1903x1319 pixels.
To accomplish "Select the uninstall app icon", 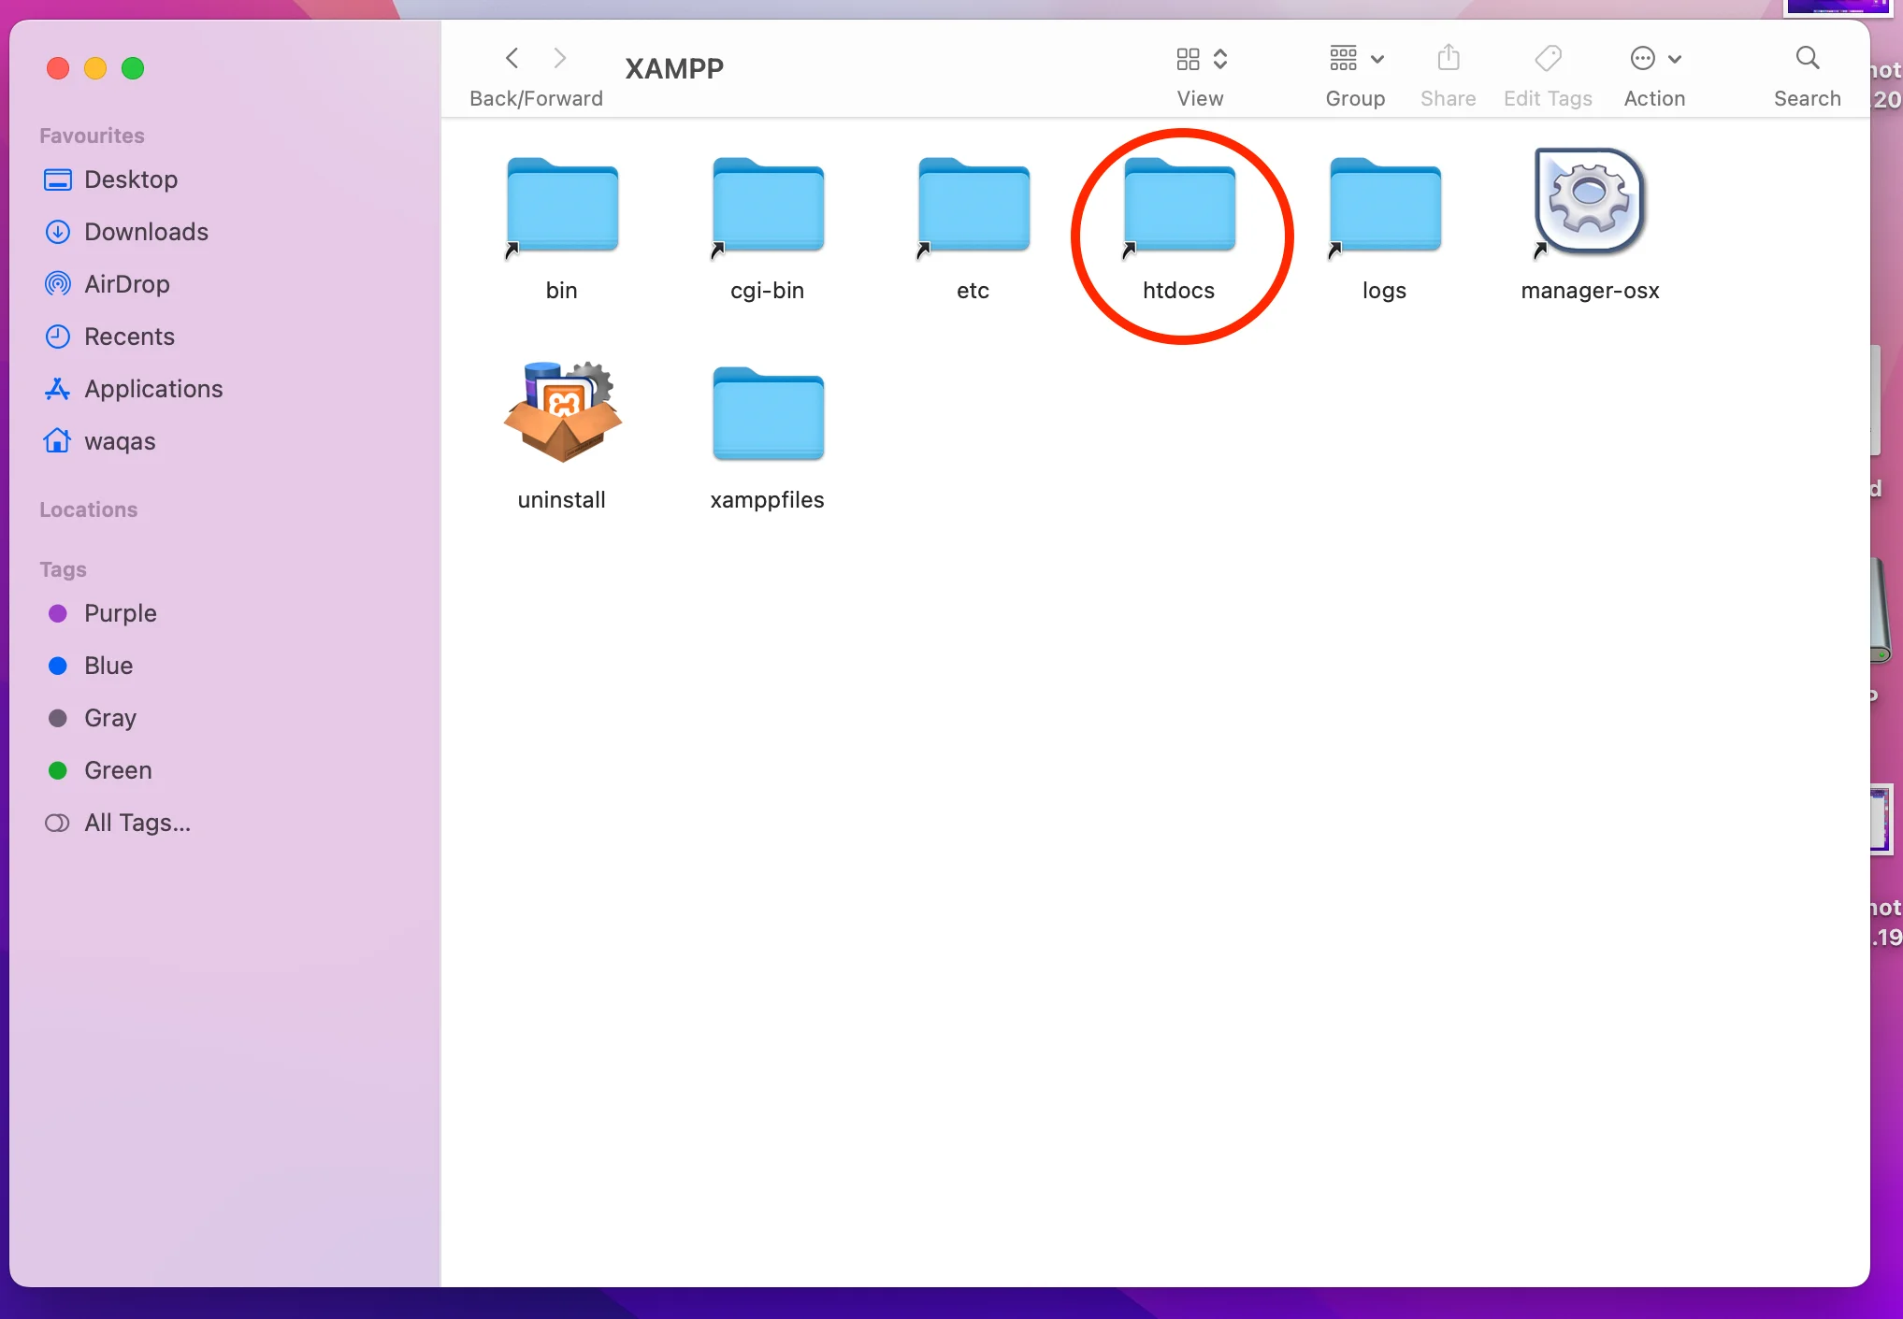I will click(562, 412).
